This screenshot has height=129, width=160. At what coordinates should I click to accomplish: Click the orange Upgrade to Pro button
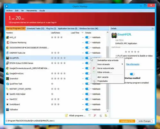[x=127, y=121]
